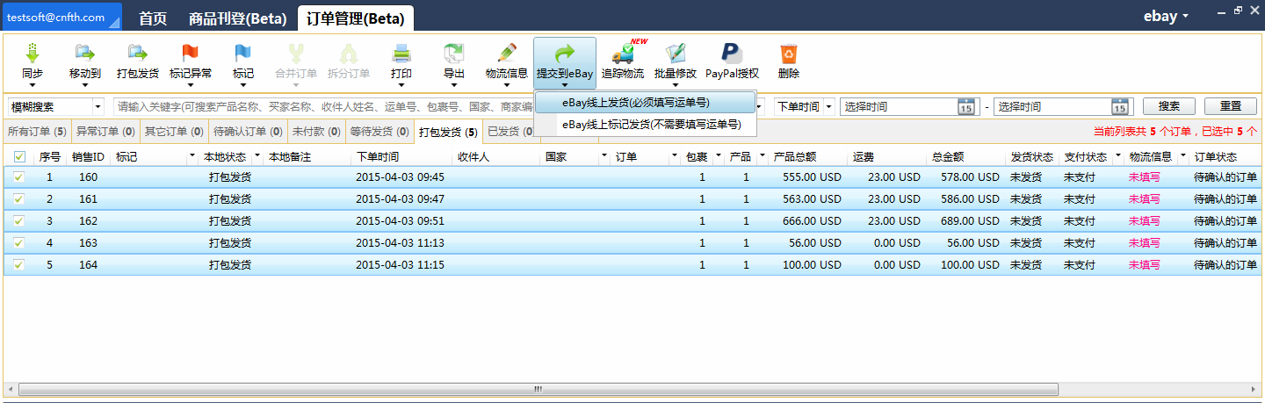The width and height of the screenshot is (1265, 403).
Task: Switch to the 其它订单 (0) tab
Action: [x=174, y=132]
